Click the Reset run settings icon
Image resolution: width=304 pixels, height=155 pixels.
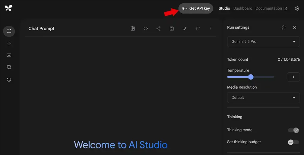[x=284, y=28]
